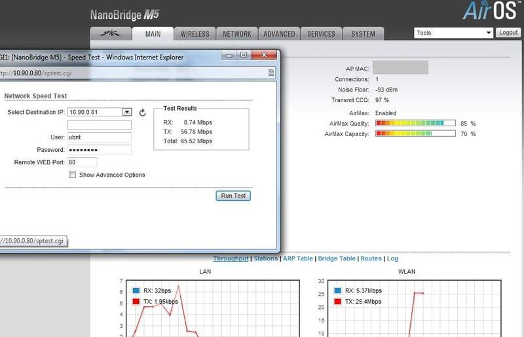The image size is (524, 337).
Task: Click the compatibility view icon in address bar
Action: pyautogui.click(x=271, y=73)
